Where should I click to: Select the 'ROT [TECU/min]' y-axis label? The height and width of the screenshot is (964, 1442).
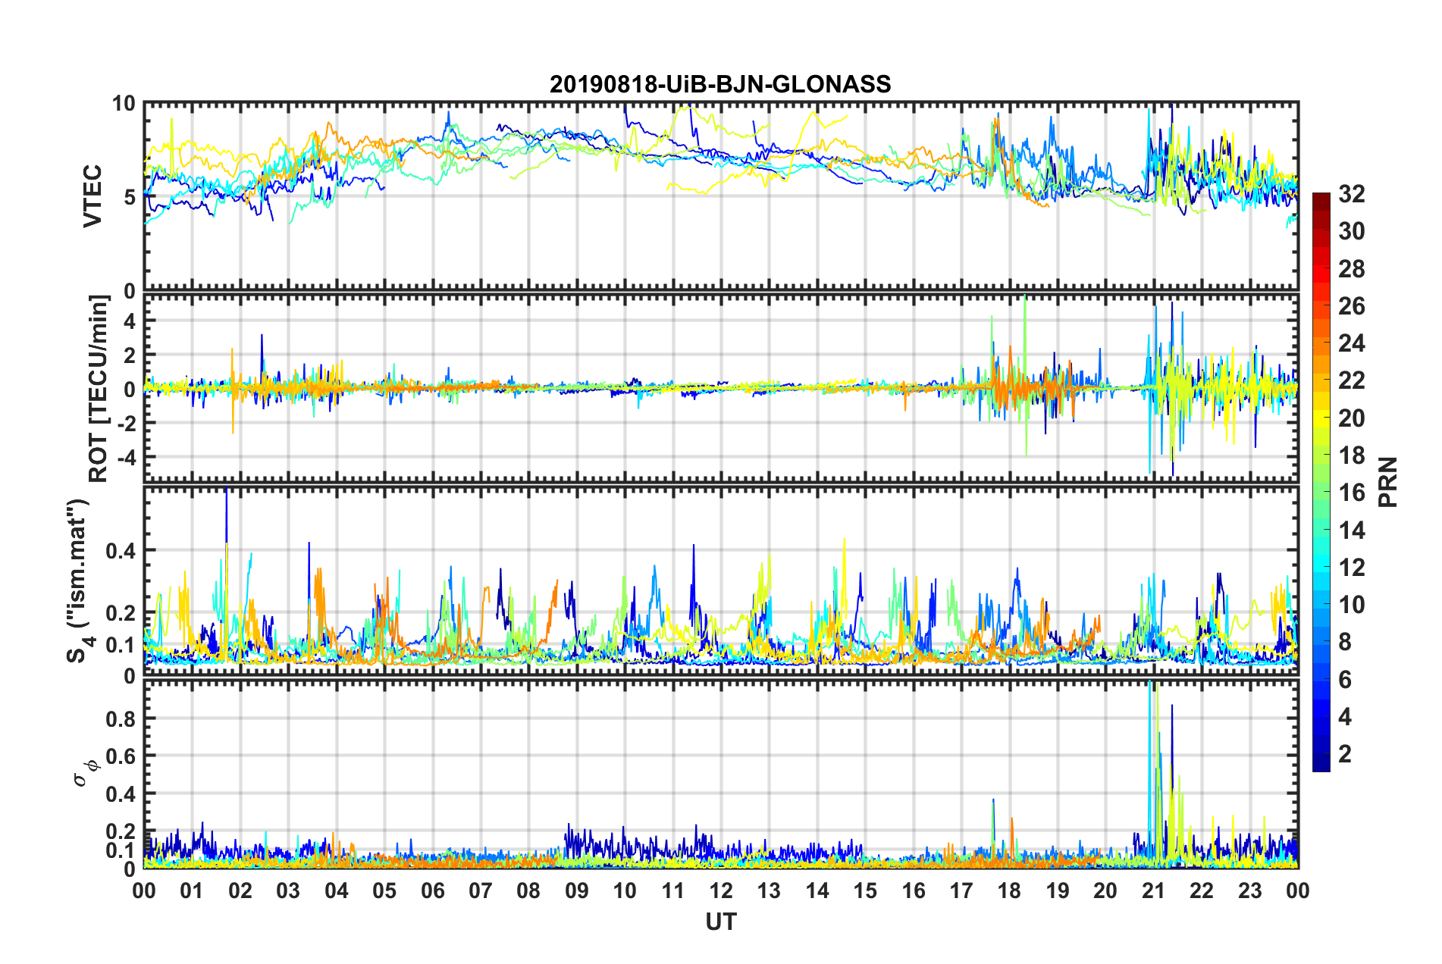(98, 389)
